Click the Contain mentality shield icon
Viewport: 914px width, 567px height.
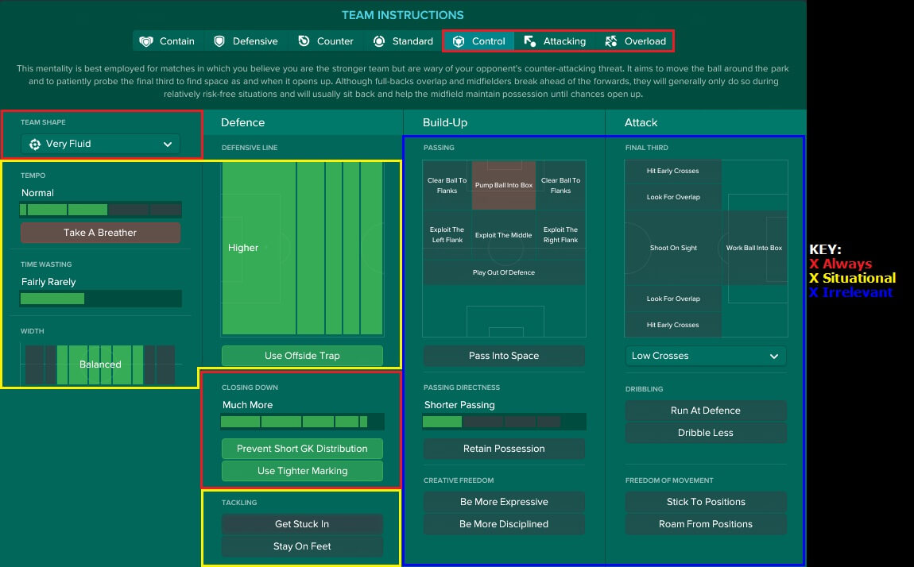click(x=146, y=41)
